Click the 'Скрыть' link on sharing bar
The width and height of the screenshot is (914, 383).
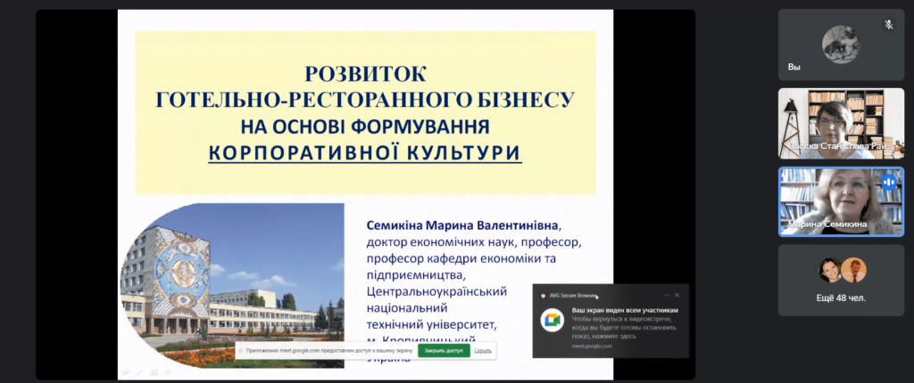(483, 350)
